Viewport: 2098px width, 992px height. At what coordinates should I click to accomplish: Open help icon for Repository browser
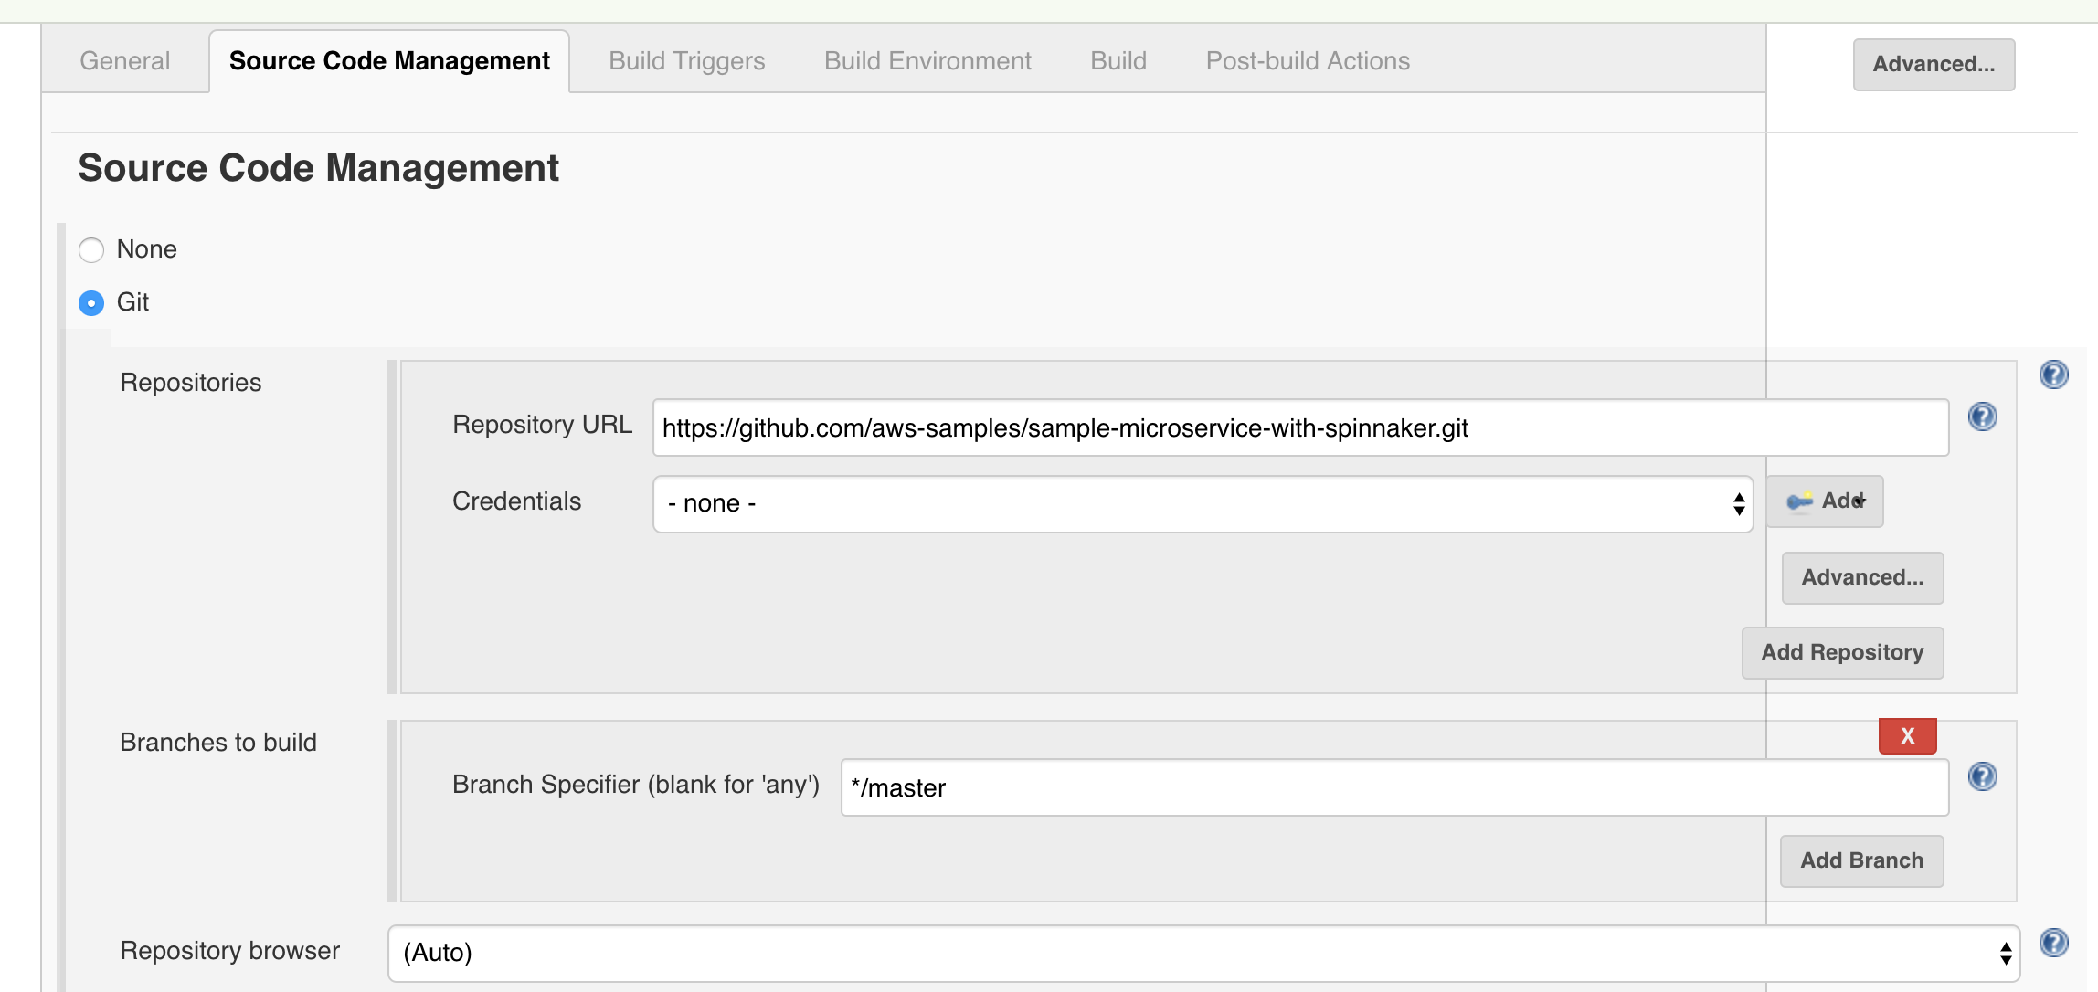(2053, 943)
